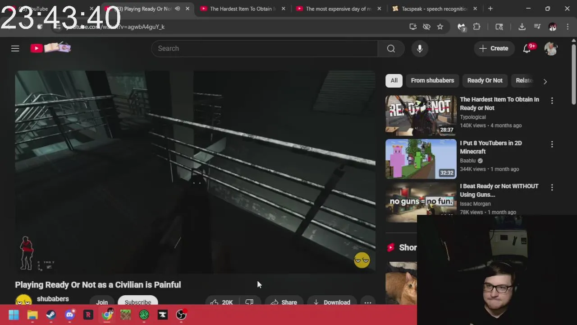Open more video actions ellipsis
Viewport: 577px width, 325px height.
pos(368,302)
